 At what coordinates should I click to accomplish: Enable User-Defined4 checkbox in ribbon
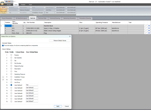(55, 13)
